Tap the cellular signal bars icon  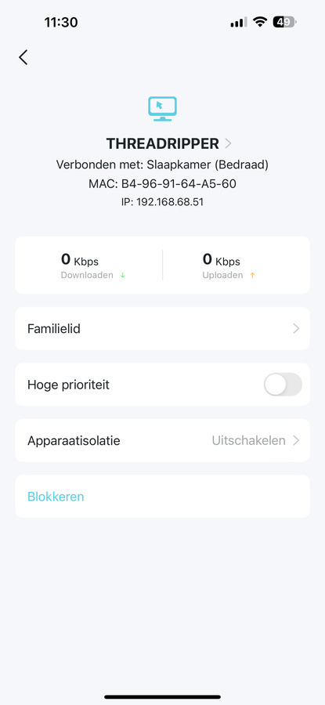coord(239,23)
